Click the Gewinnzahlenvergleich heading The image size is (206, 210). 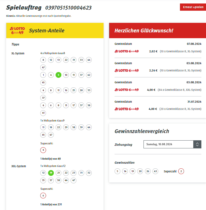pos(142,131)
